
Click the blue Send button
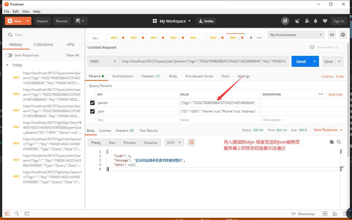coord(301,62)
